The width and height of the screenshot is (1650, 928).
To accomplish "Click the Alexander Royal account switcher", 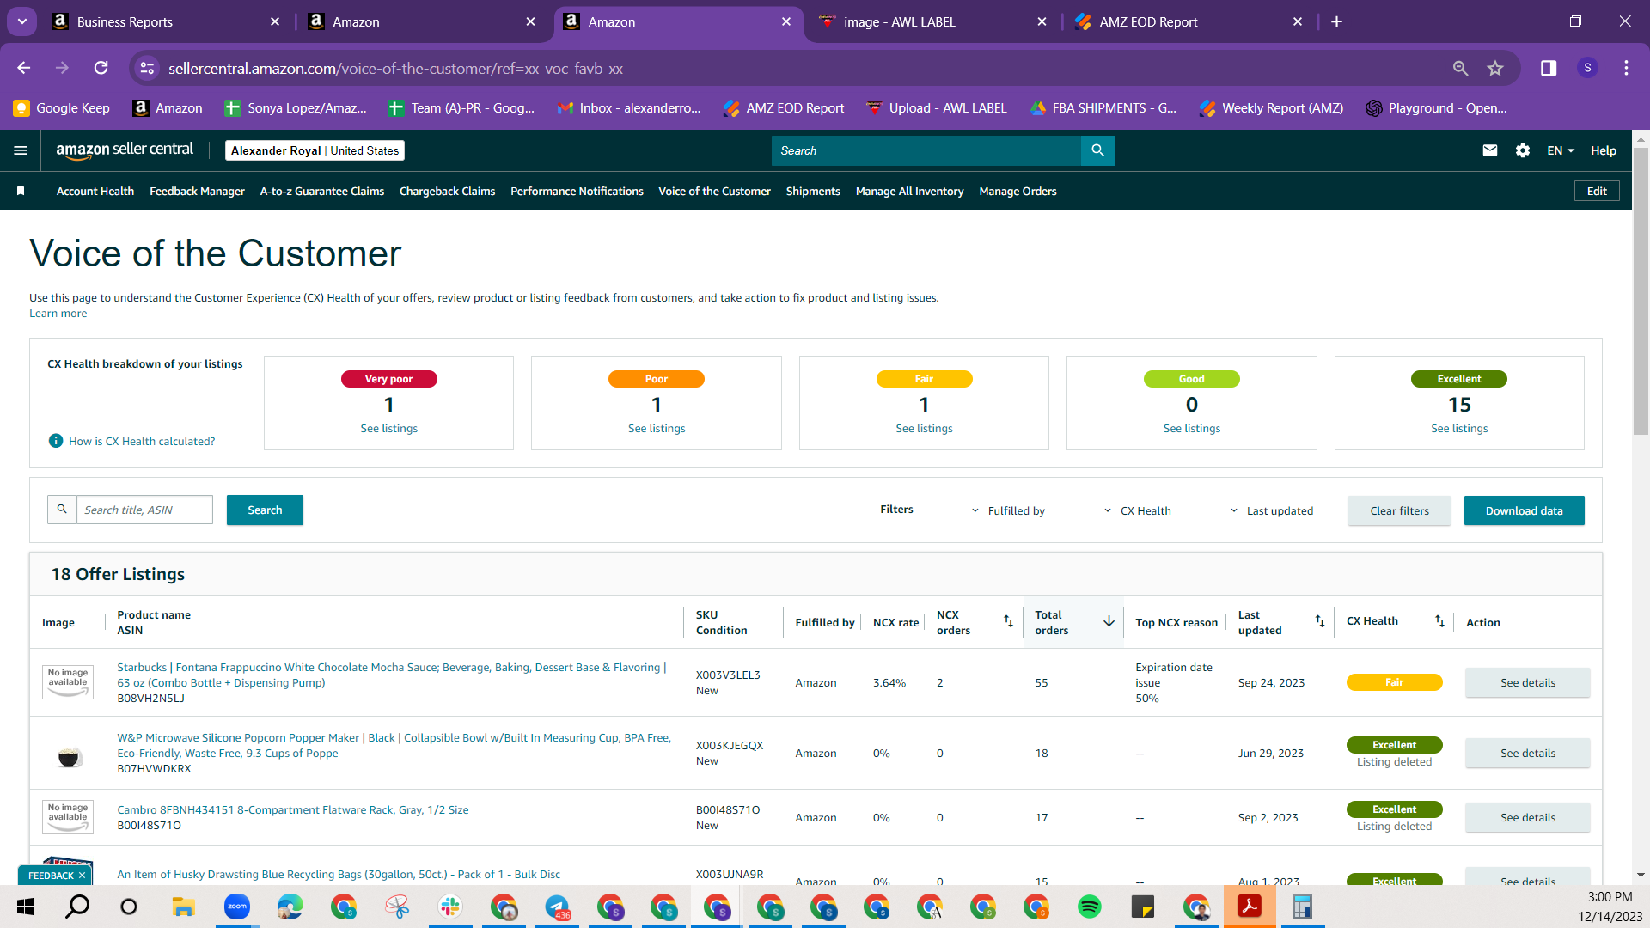I will 315,150.
